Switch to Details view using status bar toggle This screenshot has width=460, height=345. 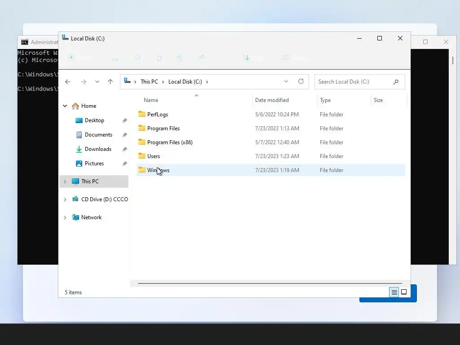[x=394, y=292]
